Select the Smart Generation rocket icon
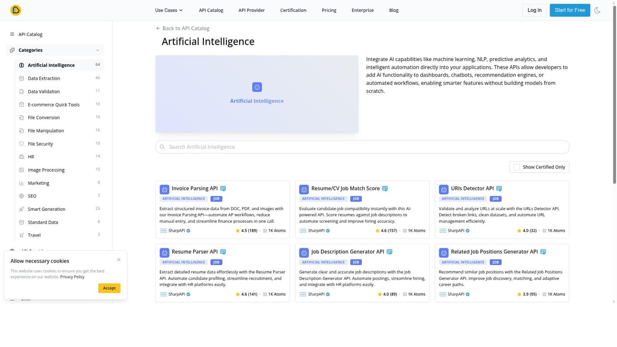The height and width of the screenshot is (347, 617). 21,209
